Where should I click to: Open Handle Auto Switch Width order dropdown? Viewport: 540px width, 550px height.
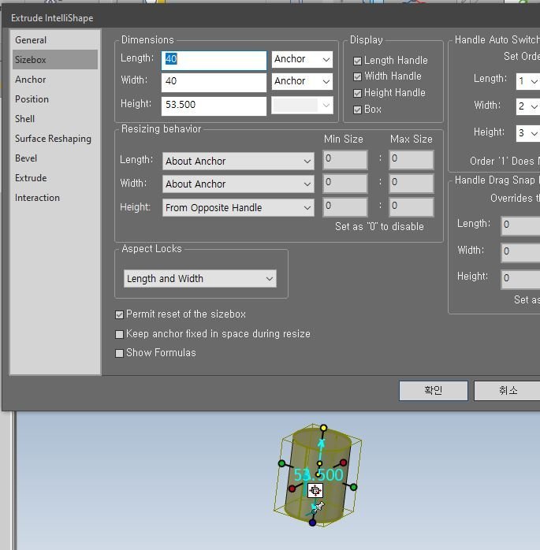pos(527,106)
